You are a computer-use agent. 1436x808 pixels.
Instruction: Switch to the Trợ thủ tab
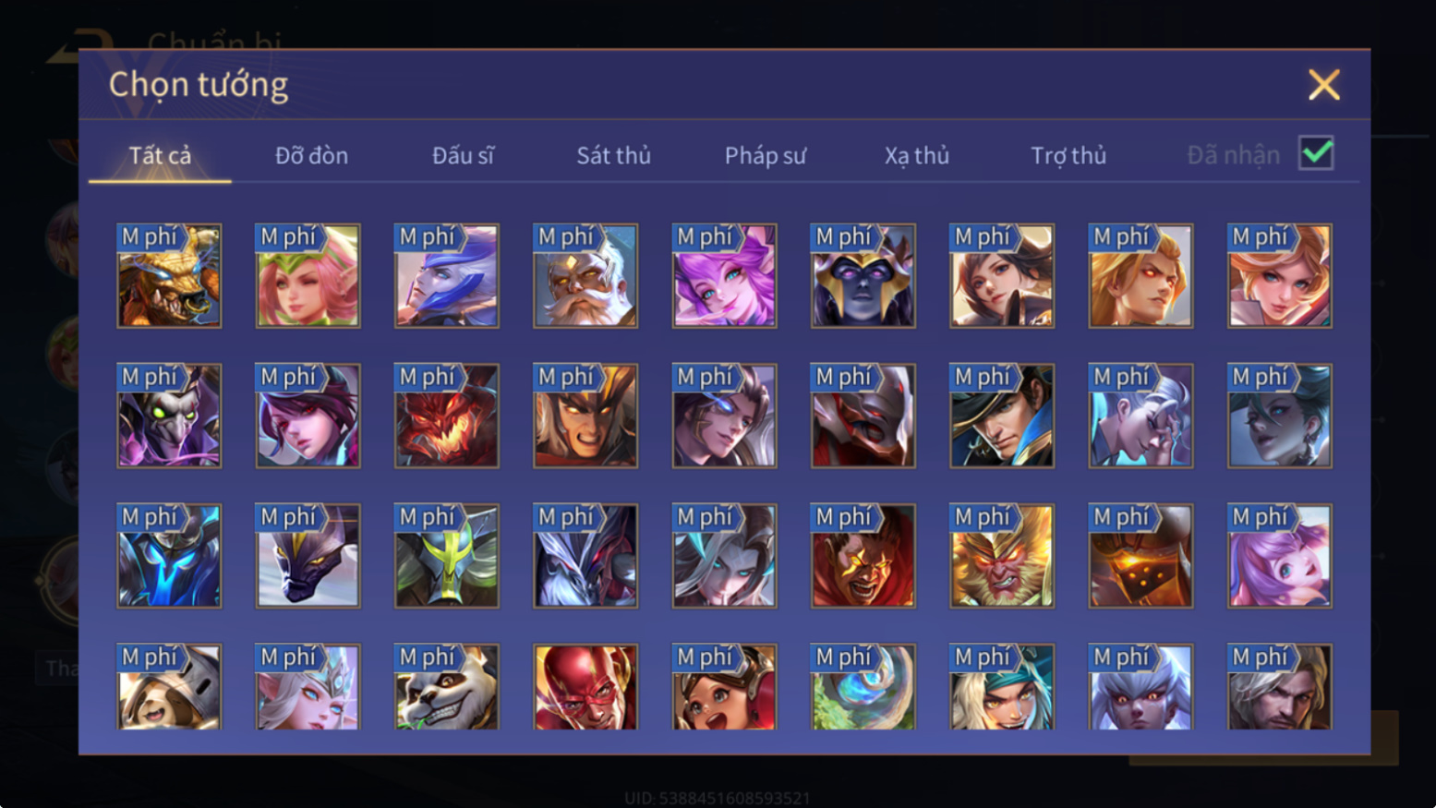[1068, 155]
